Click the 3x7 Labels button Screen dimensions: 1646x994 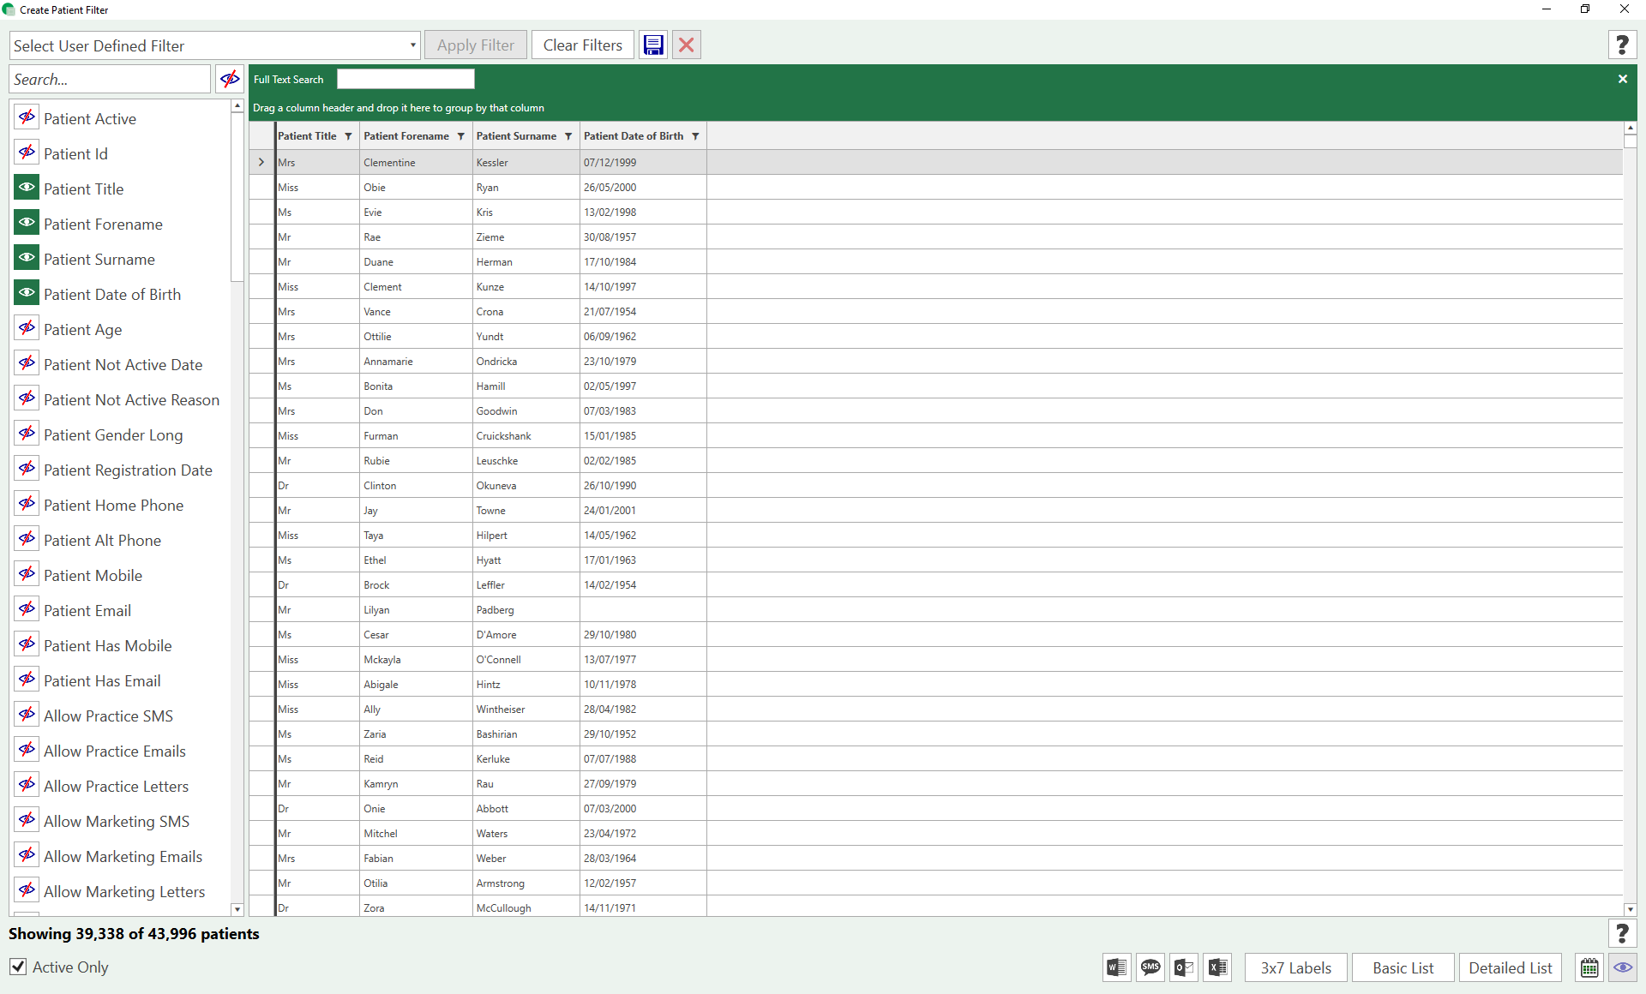click(x=1295, y=967)
